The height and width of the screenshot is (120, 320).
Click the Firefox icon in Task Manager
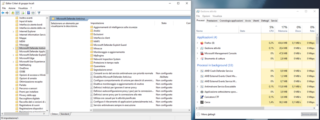[x=202, y=43]
